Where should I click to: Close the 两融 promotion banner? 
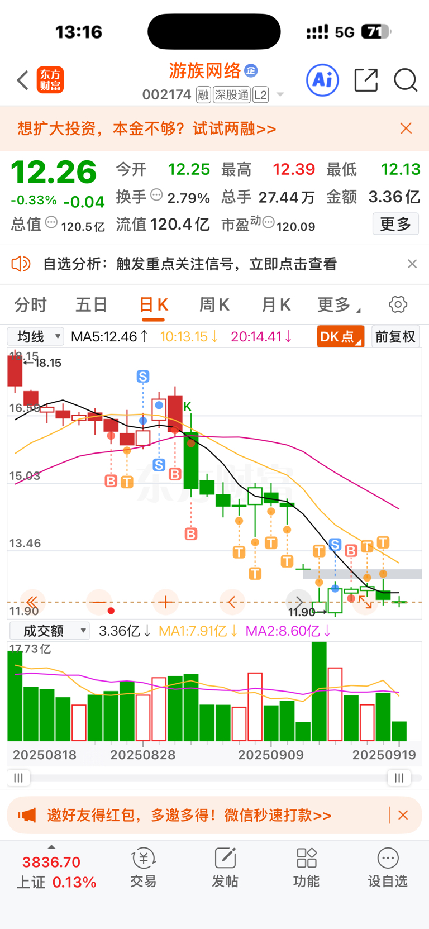406,128
